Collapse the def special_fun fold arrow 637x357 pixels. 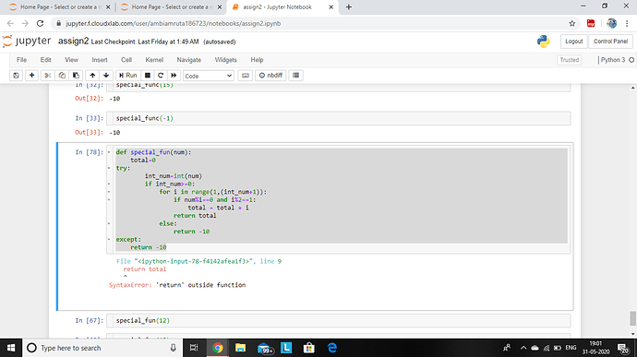point(109,152)
